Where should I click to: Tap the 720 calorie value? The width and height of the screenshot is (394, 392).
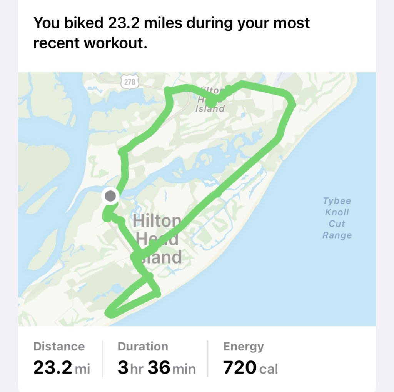[240, 367]
